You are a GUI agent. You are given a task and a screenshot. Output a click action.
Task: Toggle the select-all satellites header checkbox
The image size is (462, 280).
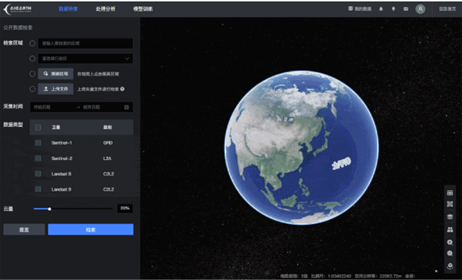38,128
